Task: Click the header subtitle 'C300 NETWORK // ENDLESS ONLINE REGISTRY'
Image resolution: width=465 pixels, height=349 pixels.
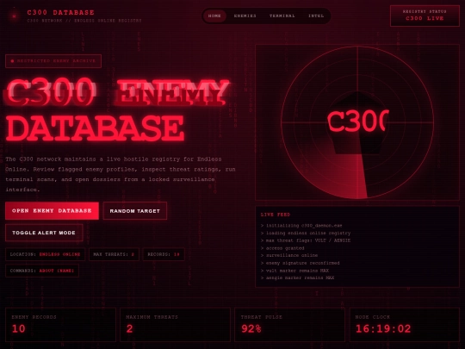Action: pyautogui.click(x=84, y=21)
